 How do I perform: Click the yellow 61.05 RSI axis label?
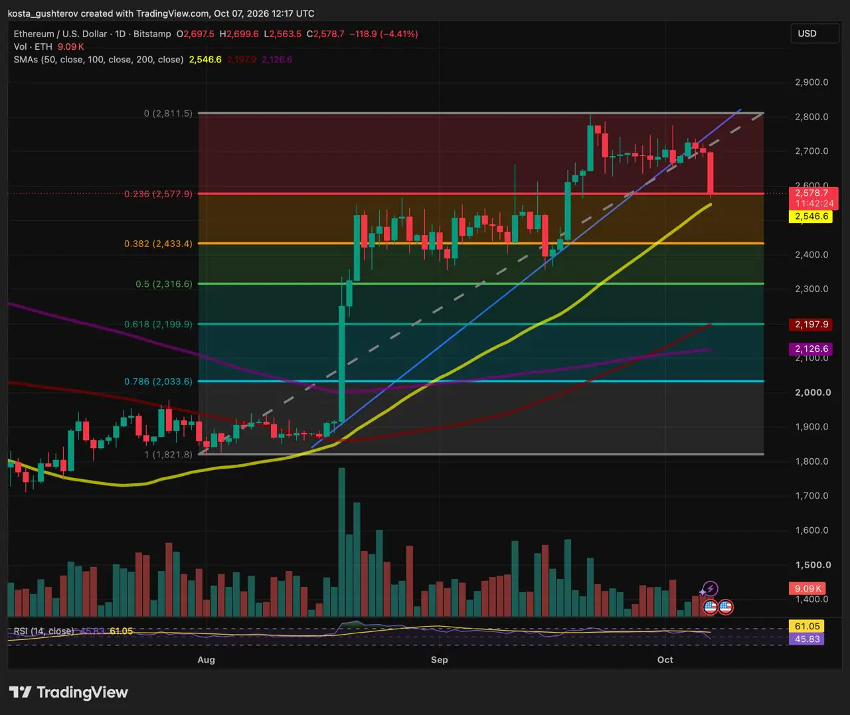(x=806, y=627)
